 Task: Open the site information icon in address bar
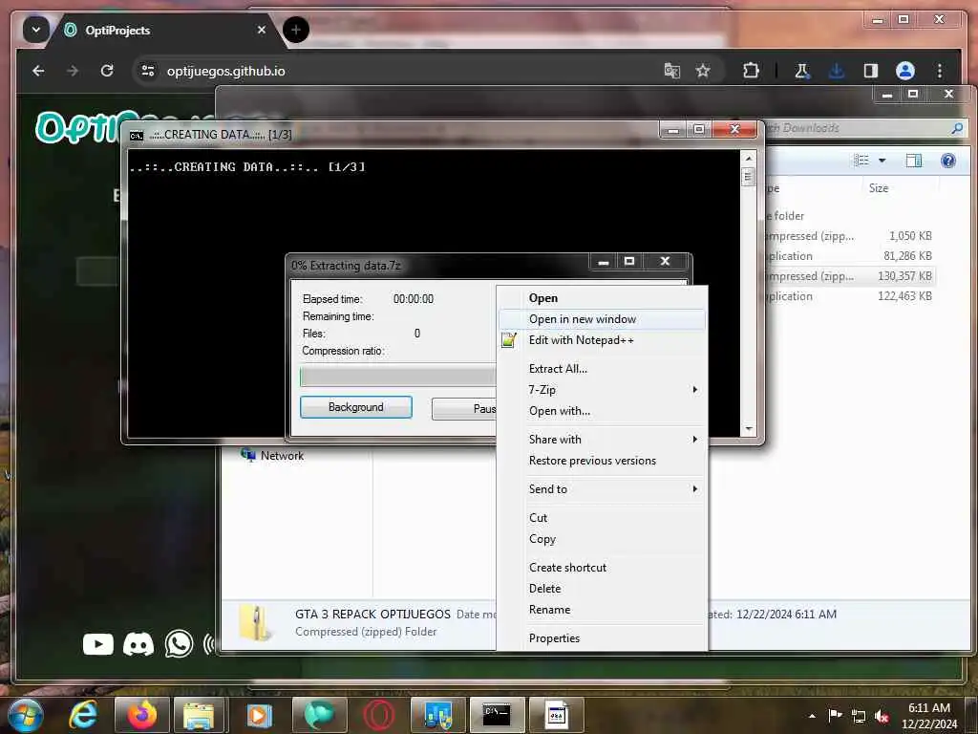tap(148, 71)
